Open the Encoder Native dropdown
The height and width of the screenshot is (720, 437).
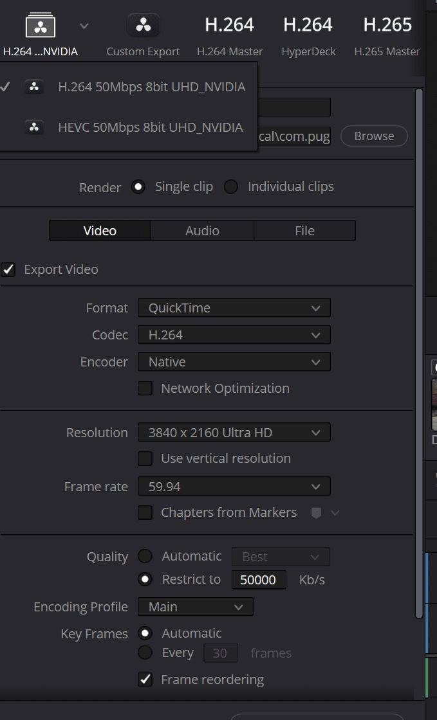pyautogui.click(x=234, y=362)
